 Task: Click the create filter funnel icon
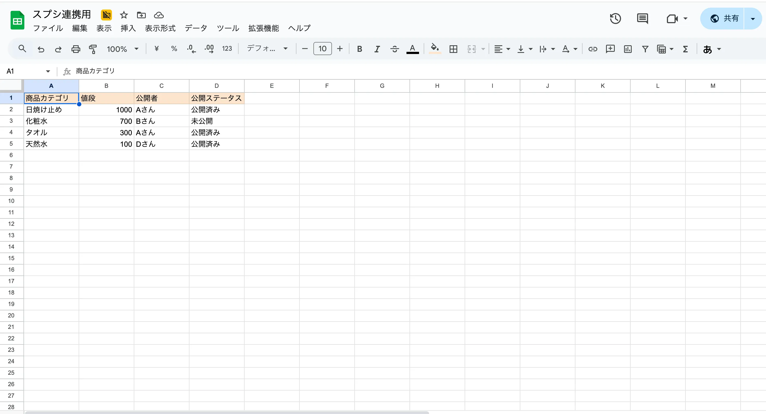(645, 49)
